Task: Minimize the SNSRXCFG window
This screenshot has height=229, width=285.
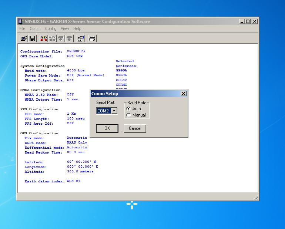Action: click(x=242, y=21)
